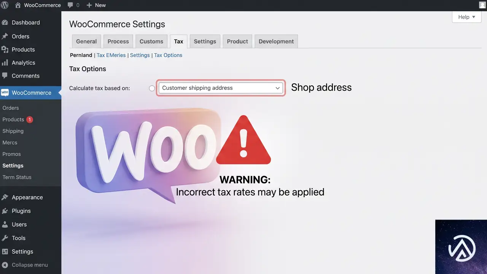Select the radio button beside tax dropdown
This screenshot has width=487, height=274.
pyautogui.click(x=152, y=88)
